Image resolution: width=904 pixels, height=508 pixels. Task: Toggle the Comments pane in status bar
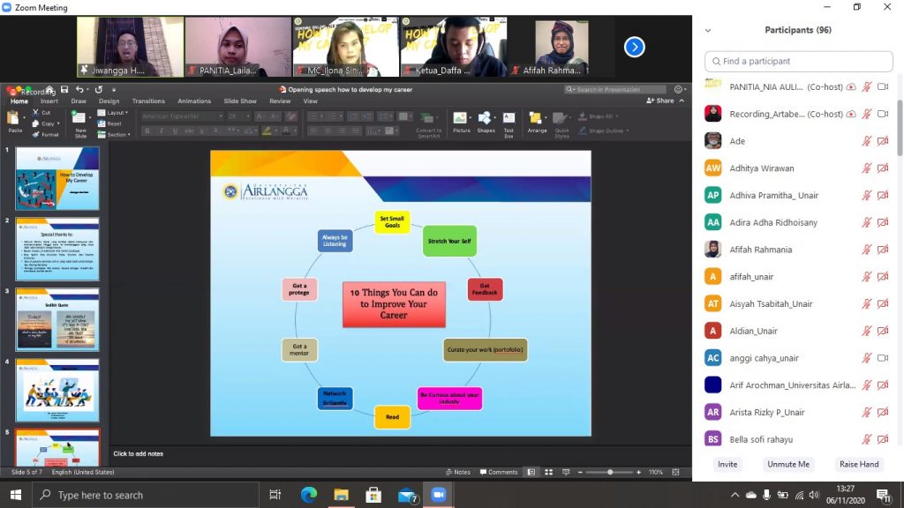(499, 472)
